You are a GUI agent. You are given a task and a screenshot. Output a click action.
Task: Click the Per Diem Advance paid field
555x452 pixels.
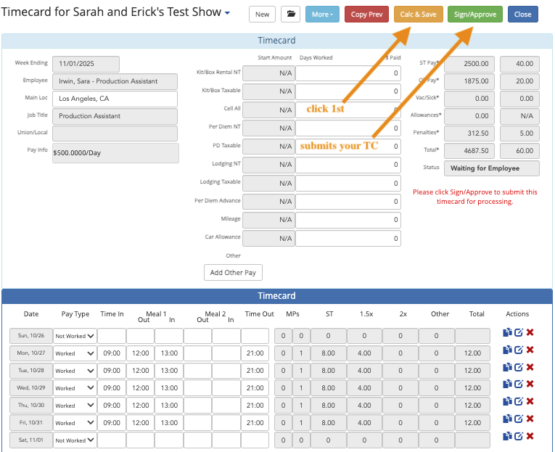click(x=348, y=202)
